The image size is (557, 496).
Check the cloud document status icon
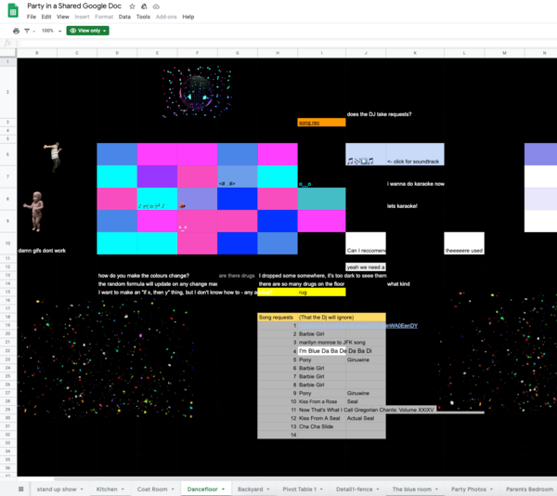pyautogui.click(x=155, y=6)
